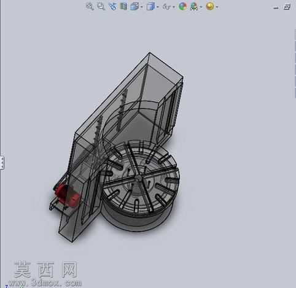The height and width of the screenshot is (288, 296).
Task: Click the Display Style cube icon
Action: 150,7
